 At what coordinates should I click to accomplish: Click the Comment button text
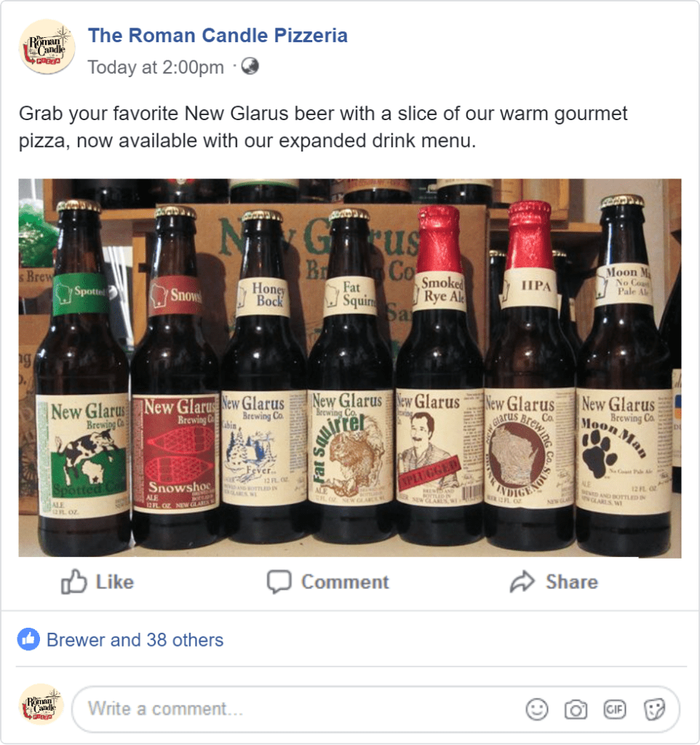click(x=345, y=582)
